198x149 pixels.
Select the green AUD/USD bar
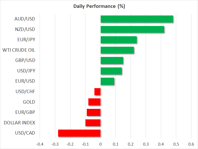[x=137, y=19]
